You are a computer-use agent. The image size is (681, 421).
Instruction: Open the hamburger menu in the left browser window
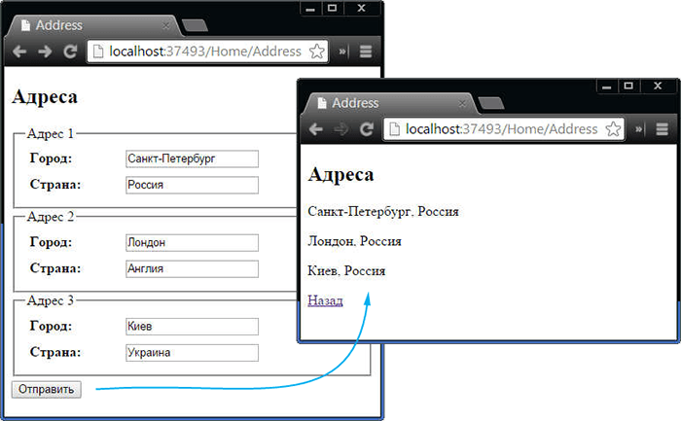(x=366, y=52)
